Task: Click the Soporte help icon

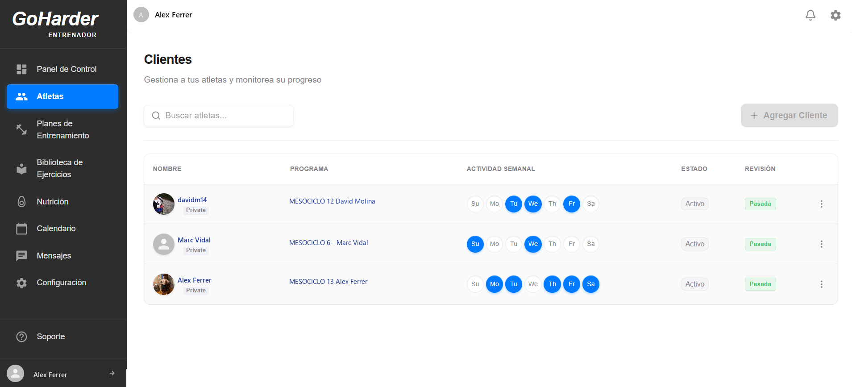Action: [x=21, y=337]
